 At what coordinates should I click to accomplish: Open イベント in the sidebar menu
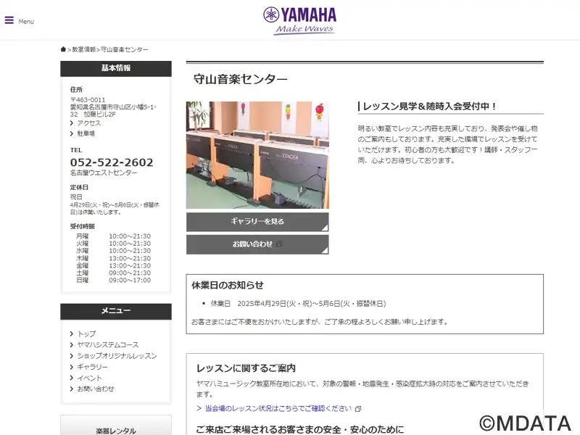pos(89,378)
